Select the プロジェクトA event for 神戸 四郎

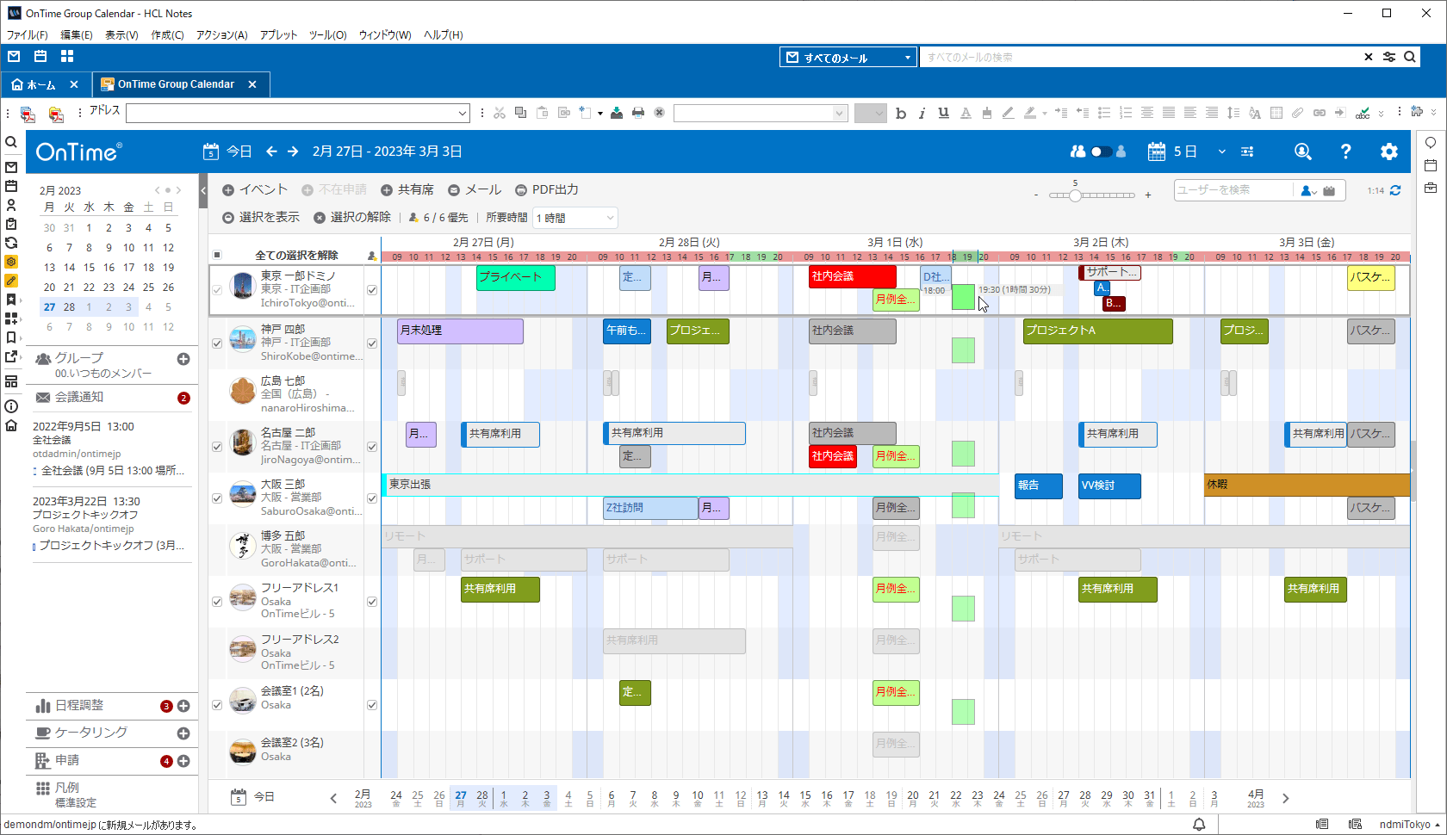pyautogui.click(x=1098, y=331)
